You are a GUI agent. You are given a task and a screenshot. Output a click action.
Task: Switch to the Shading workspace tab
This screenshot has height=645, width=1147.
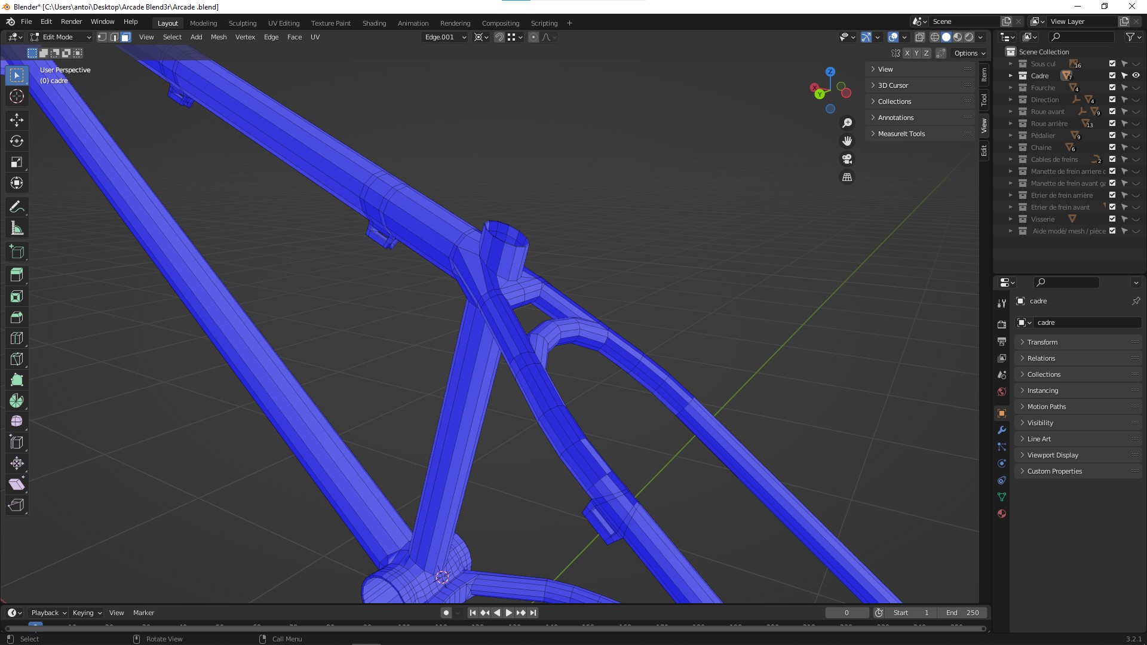(374, 23)
